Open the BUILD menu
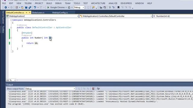Screen dimensions: 193x108 point(49,3)
